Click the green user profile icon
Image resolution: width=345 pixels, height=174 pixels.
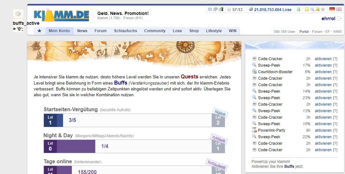(x=298, y=9)
